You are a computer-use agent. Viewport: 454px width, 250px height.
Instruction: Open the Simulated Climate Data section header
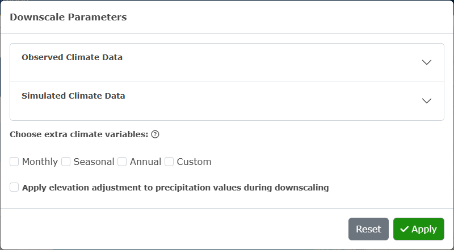click(226, 101)
